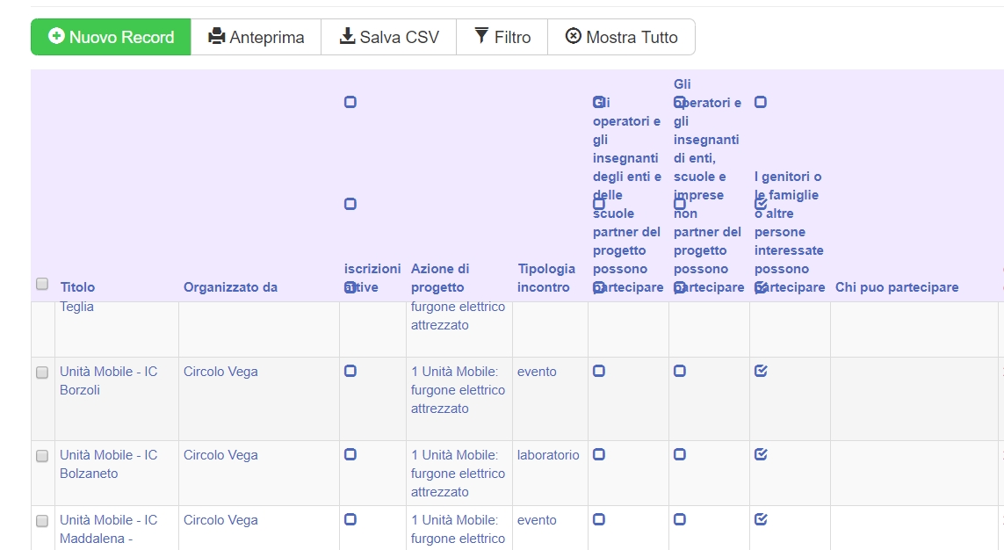Click iscrizioni attive icon in IC Bolzaneto row

click(x=350, y=454)
